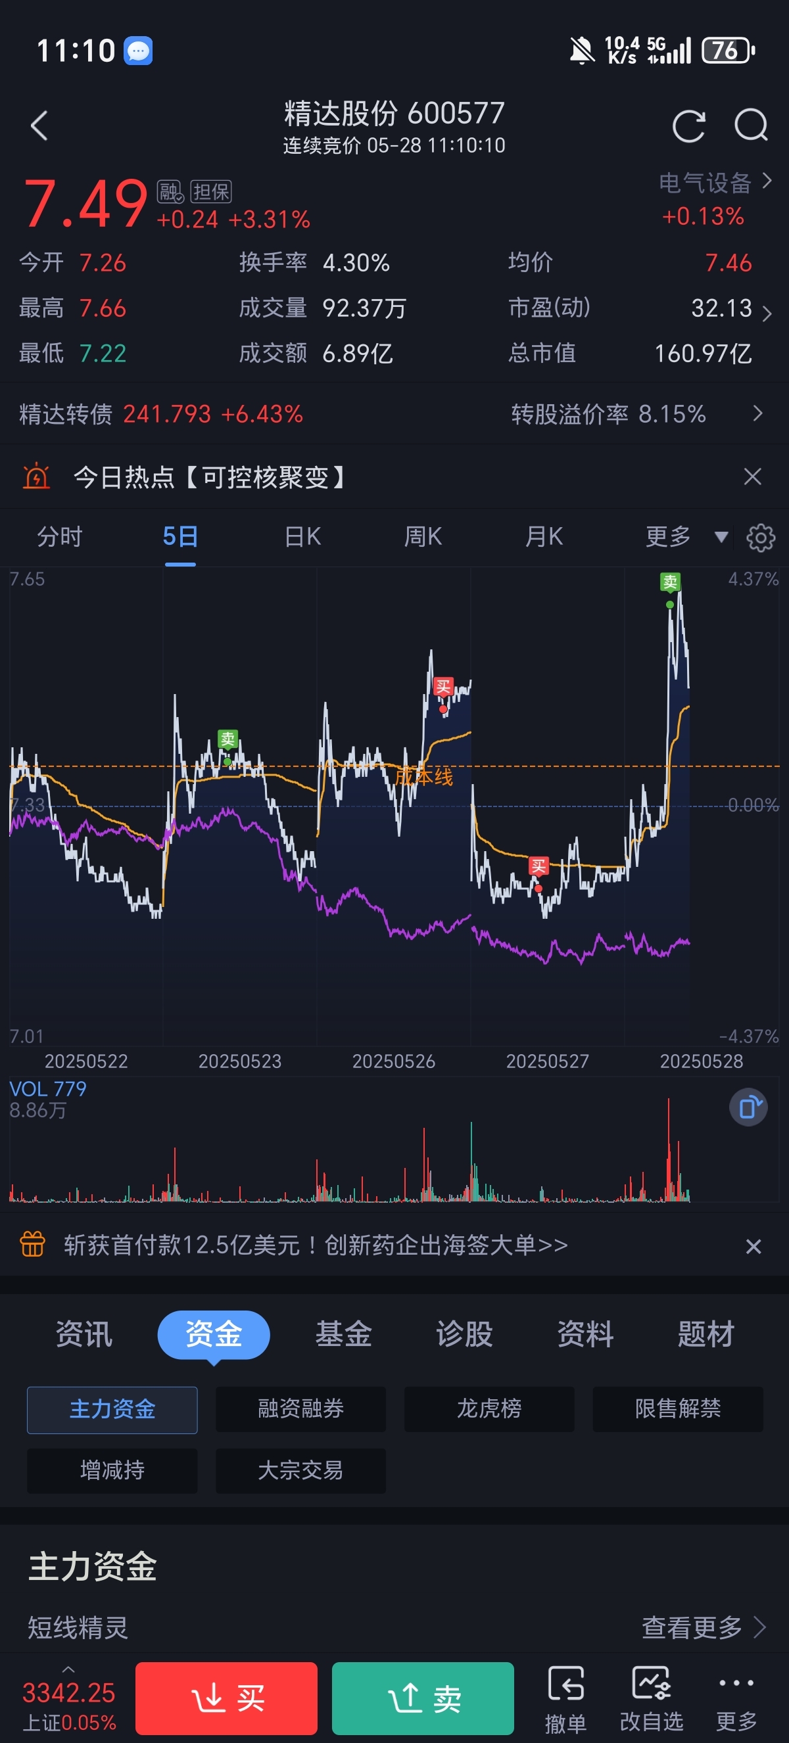Expand 市盈(动) detail chevron
Screen dimensions: 789x1743
coord(767,314)
